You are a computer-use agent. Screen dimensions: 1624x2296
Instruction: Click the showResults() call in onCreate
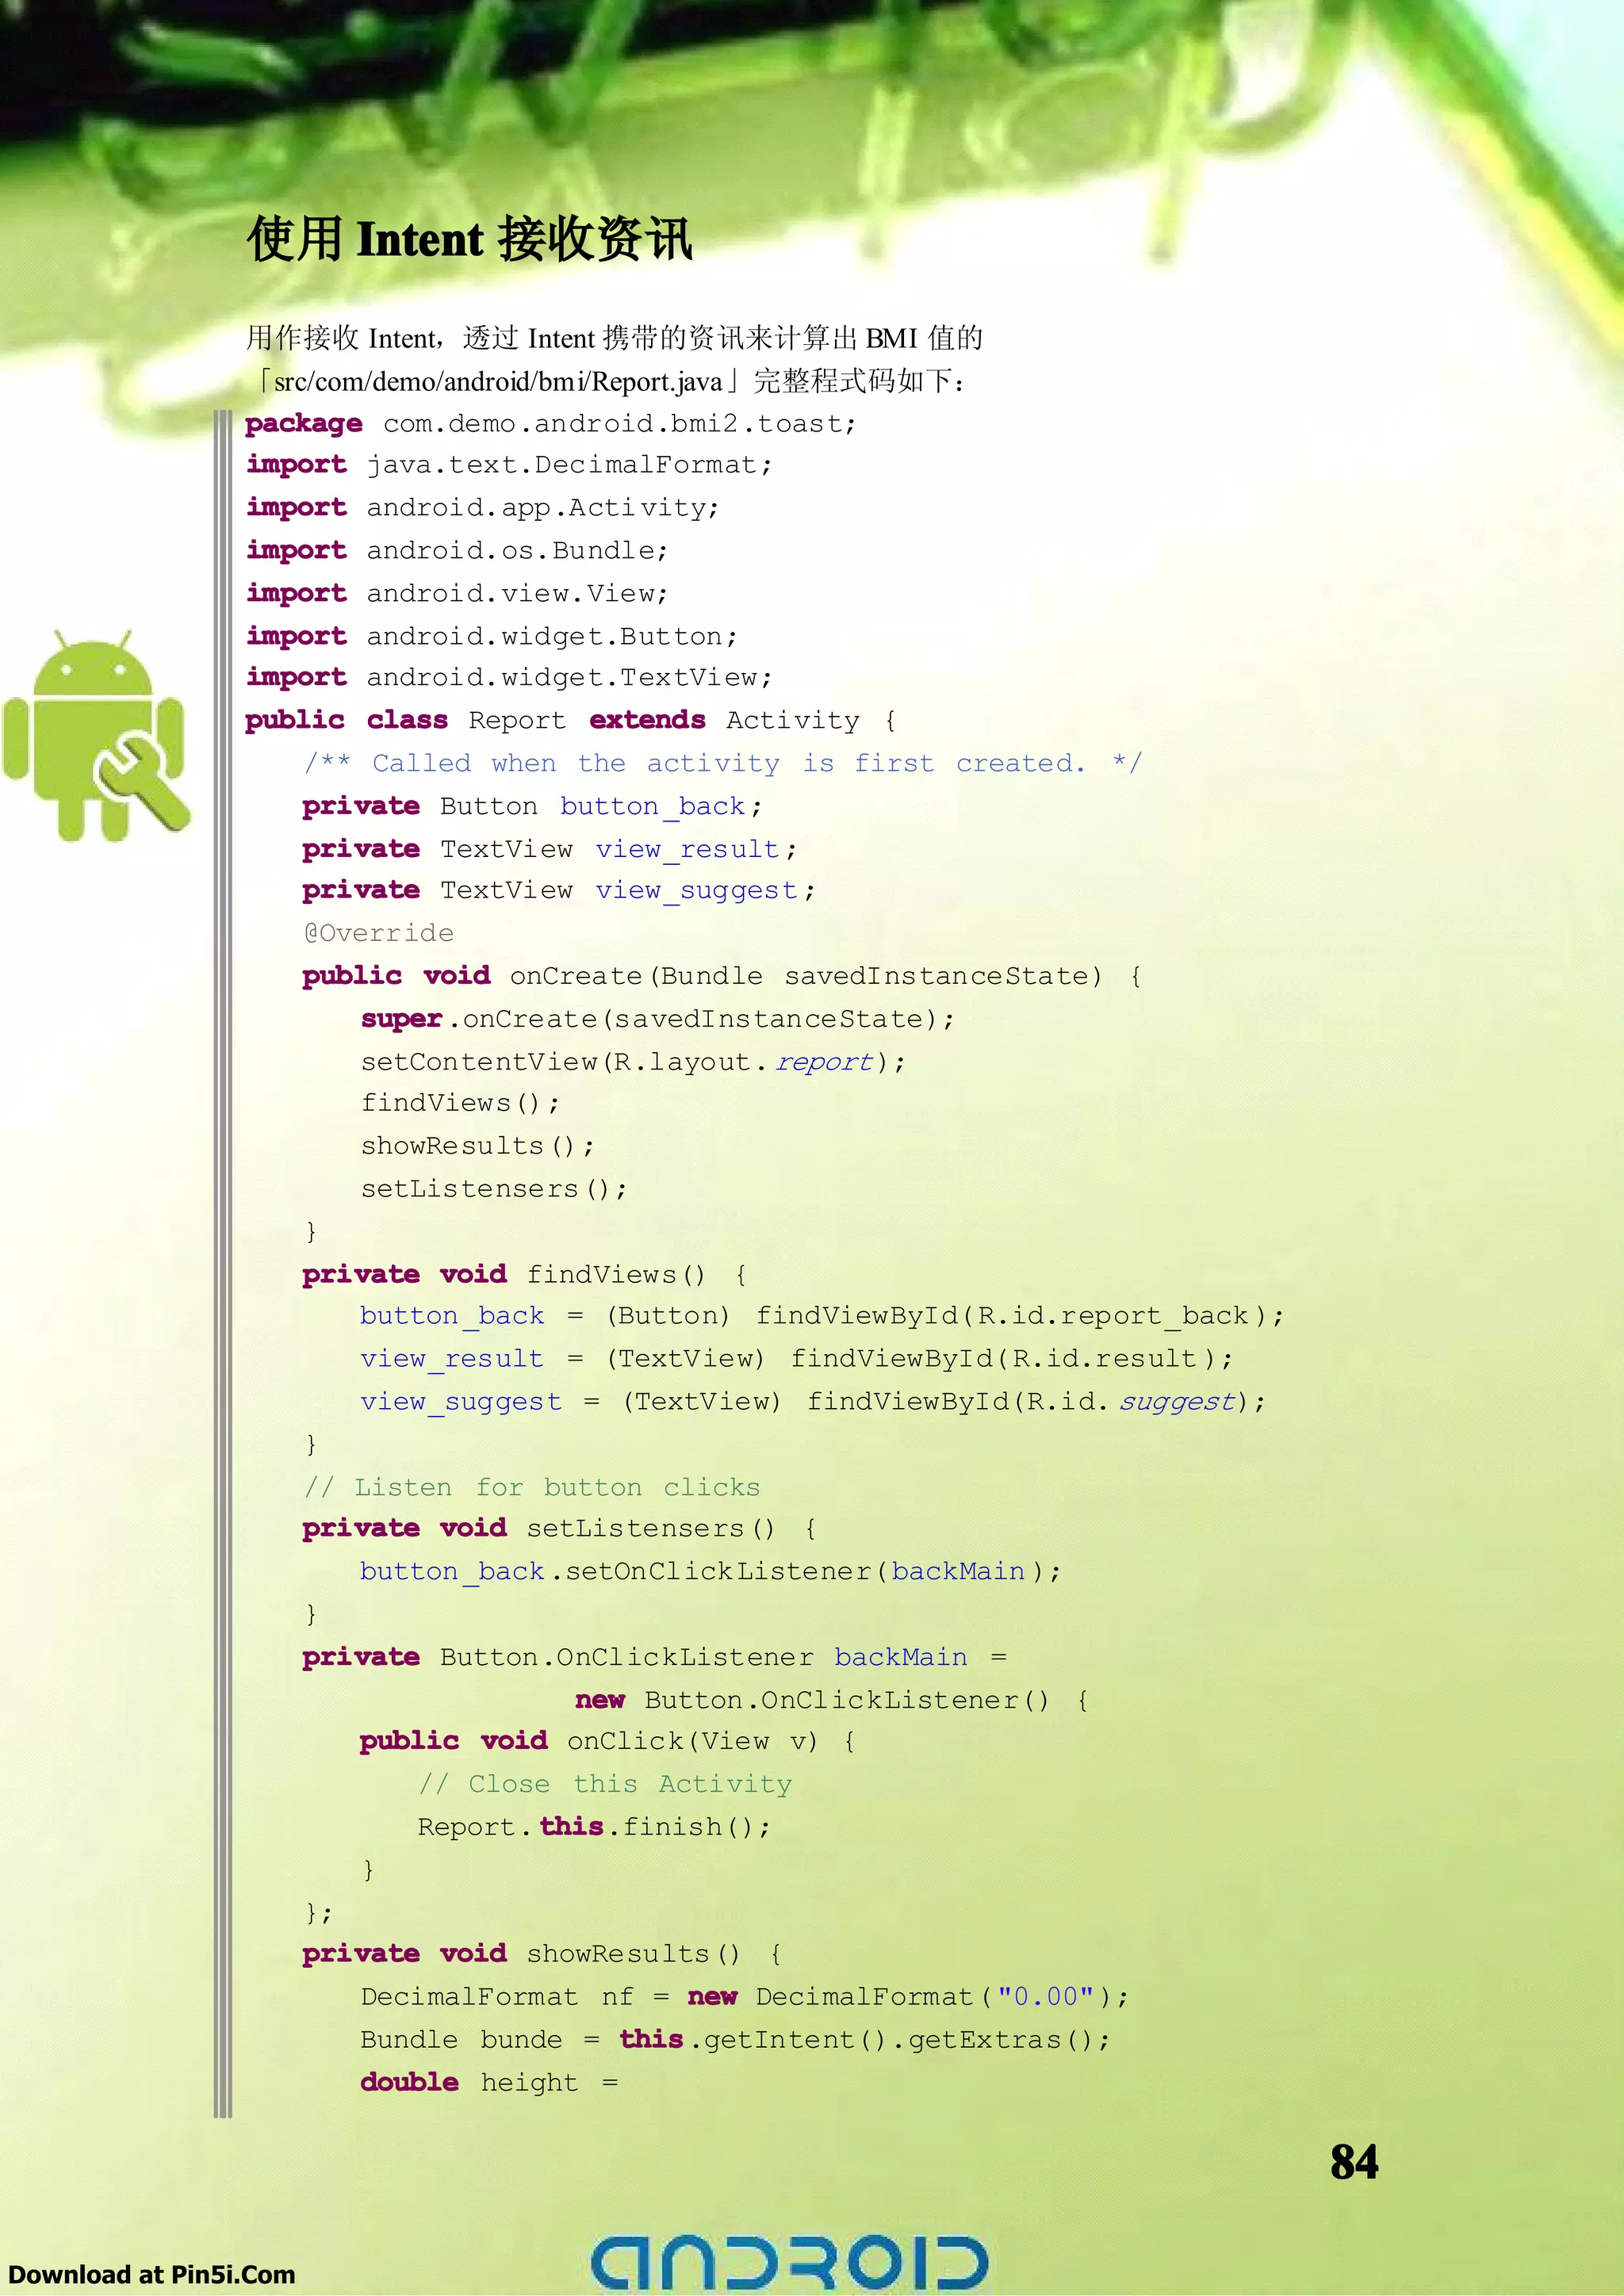point(477,1146)
